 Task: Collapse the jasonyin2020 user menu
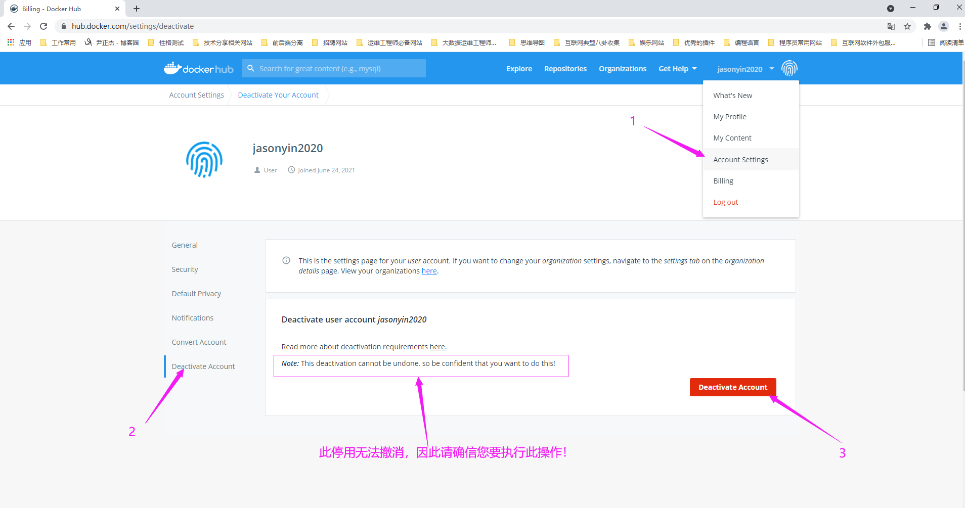pos(745,69)
